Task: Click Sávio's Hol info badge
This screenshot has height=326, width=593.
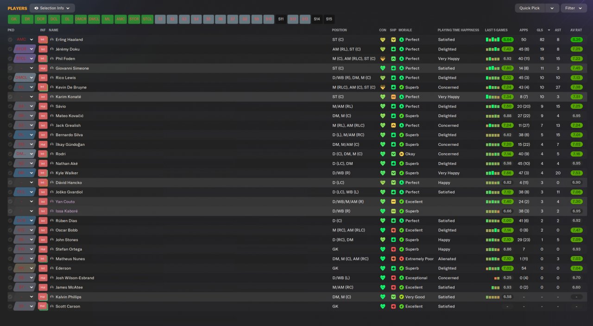Action: tap(43, 107)
